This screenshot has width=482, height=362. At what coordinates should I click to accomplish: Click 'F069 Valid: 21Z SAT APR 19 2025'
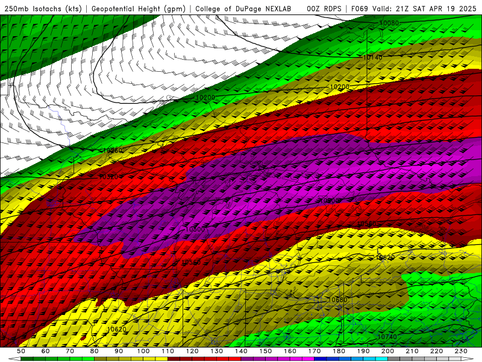point(414,8)
